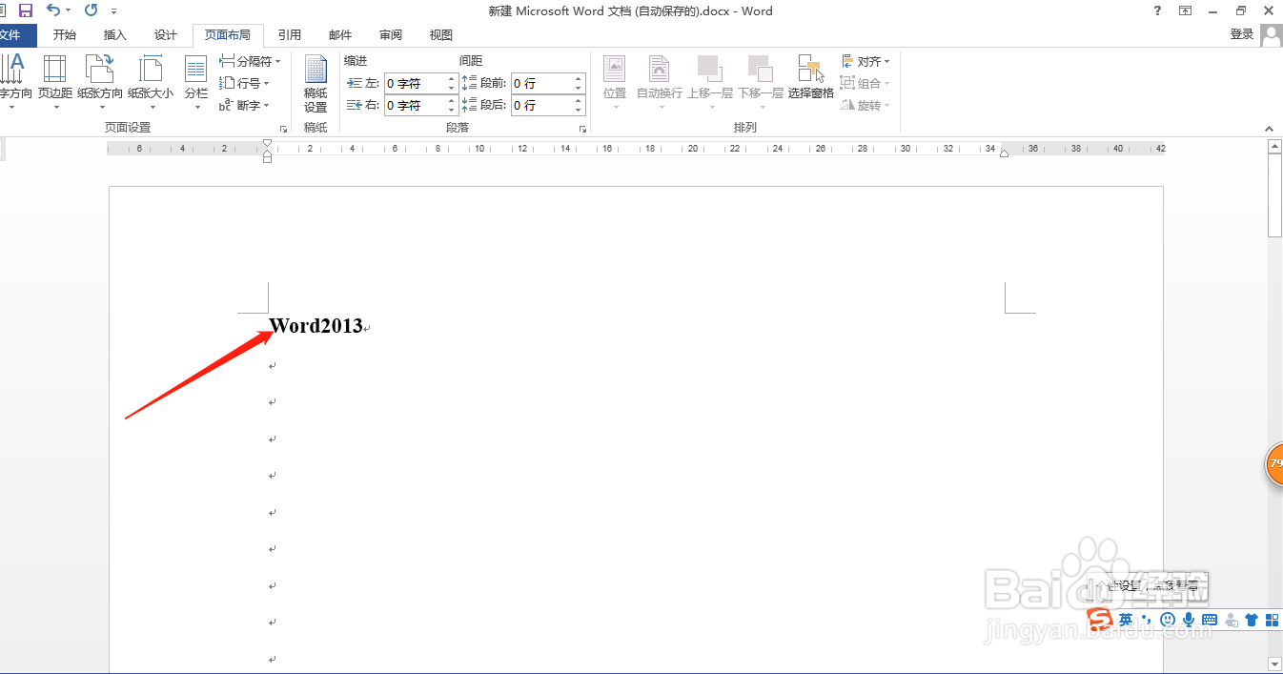Click the Sogou microphone voice input
Image resolution: width=1283 pixels, height=674 pixels.
coord(1189,620)
